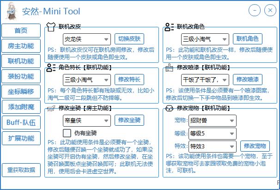Screen dimensions: 280x190
Task: Click the 重获取数据 button
Action: [x=21, y=170]
